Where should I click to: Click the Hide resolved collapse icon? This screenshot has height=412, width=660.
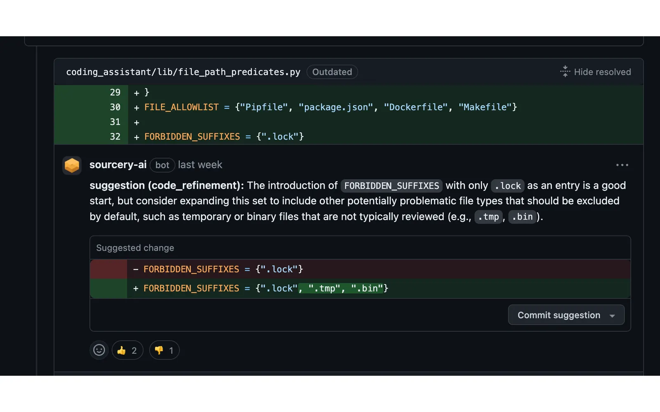[x=565, y=72]
